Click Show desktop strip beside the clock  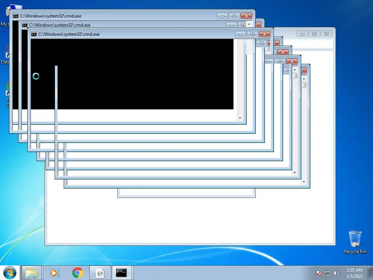(370, 273)
